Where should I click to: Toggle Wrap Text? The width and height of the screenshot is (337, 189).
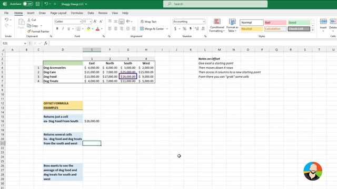pyautogui.click(x=148, y=22)
